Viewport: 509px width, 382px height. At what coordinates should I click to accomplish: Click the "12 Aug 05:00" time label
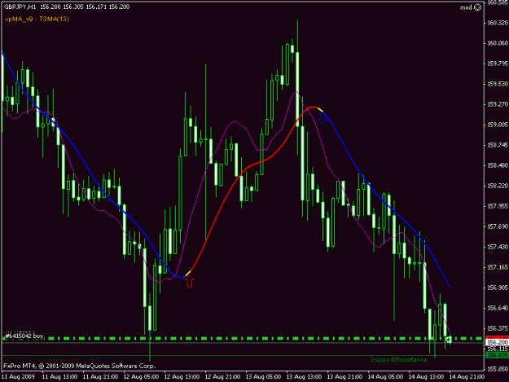pos(141,377)
